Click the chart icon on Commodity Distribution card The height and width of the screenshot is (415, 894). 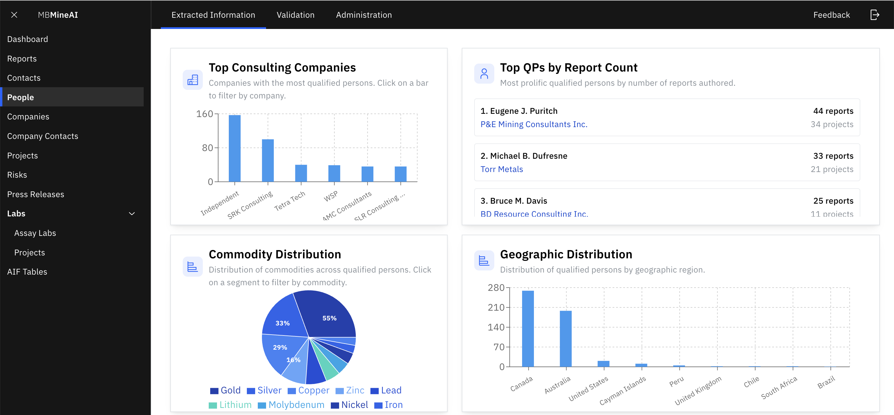point(193,266)
